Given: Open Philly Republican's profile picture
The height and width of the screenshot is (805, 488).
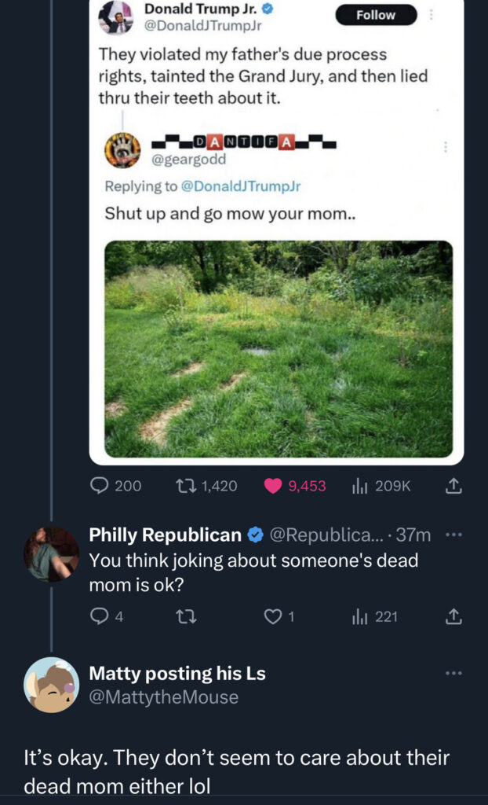Looking at the screenshot, I should (x=52, y=553).
